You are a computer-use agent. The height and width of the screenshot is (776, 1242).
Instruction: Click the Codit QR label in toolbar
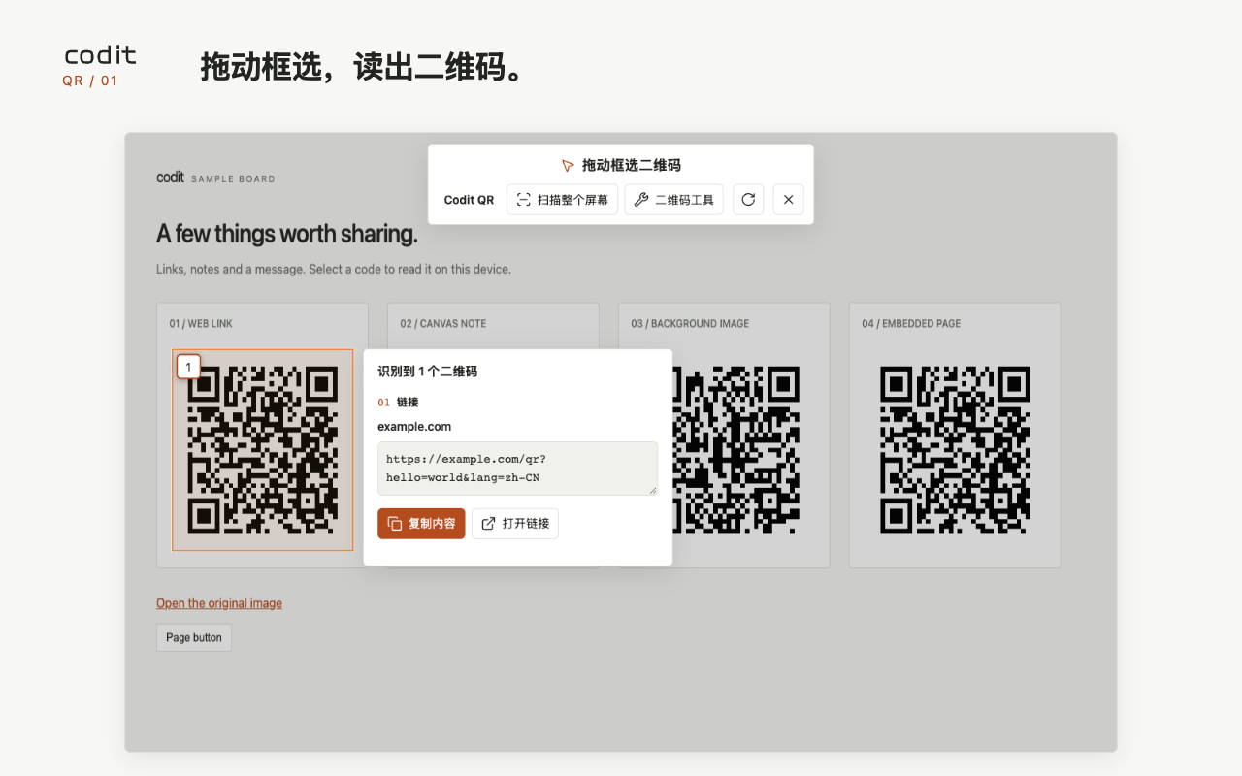[469, 200]
